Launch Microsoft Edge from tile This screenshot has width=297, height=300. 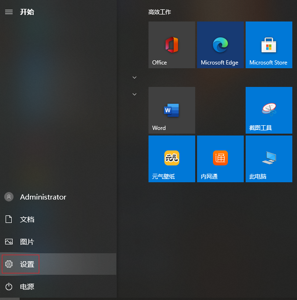(220, 45)
